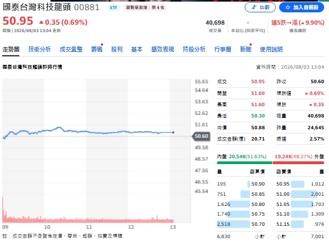Click the stock code 00881
Screen dimensions: 329x244
point(86,8)
